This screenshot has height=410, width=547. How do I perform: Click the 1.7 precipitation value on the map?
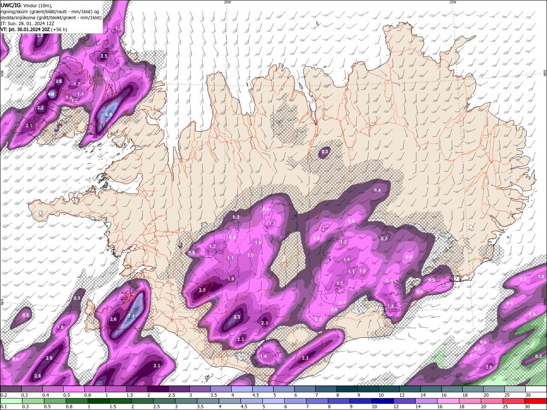(77, 84)
